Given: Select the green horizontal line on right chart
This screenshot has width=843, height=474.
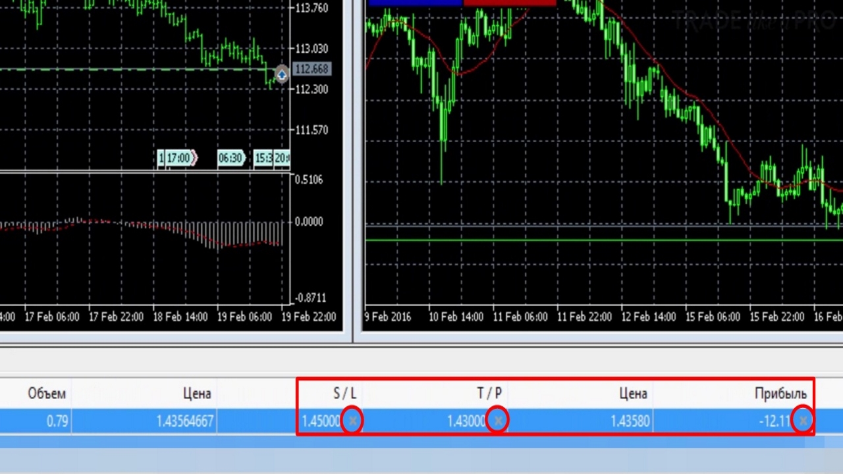Looking at the screenshot, I should pyautogui.click(x=603, y=240).
